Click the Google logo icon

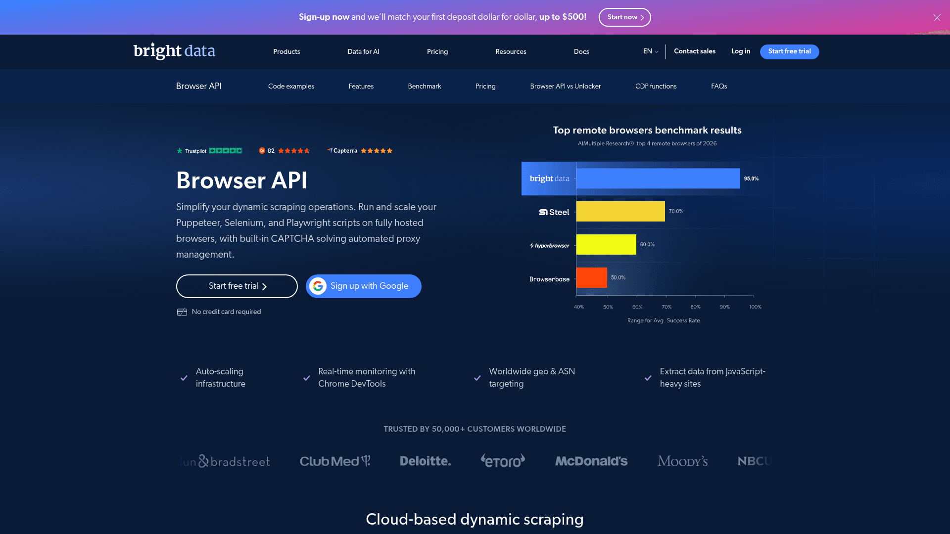click(x=318, y=286)
